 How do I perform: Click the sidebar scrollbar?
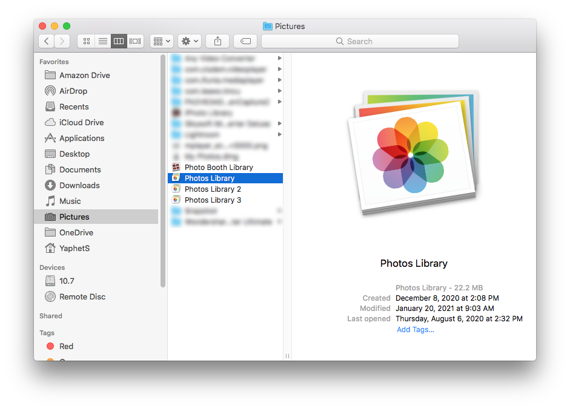pos(163,171)
